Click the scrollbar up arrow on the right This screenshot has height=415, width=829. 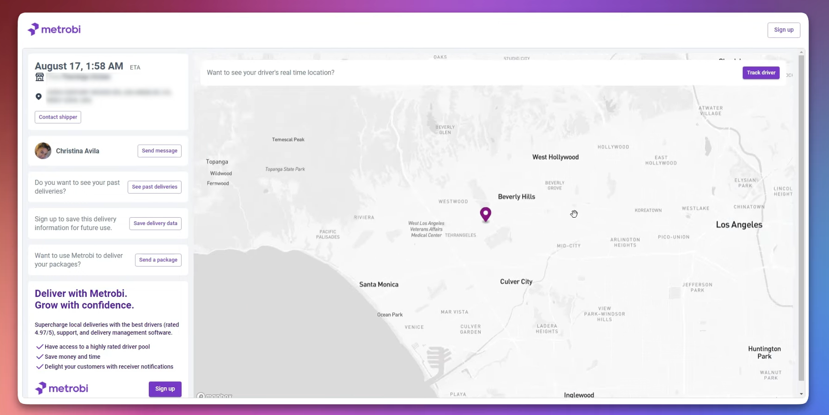pos(801,52)
